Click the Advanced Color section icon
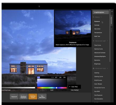 [94, 69]
